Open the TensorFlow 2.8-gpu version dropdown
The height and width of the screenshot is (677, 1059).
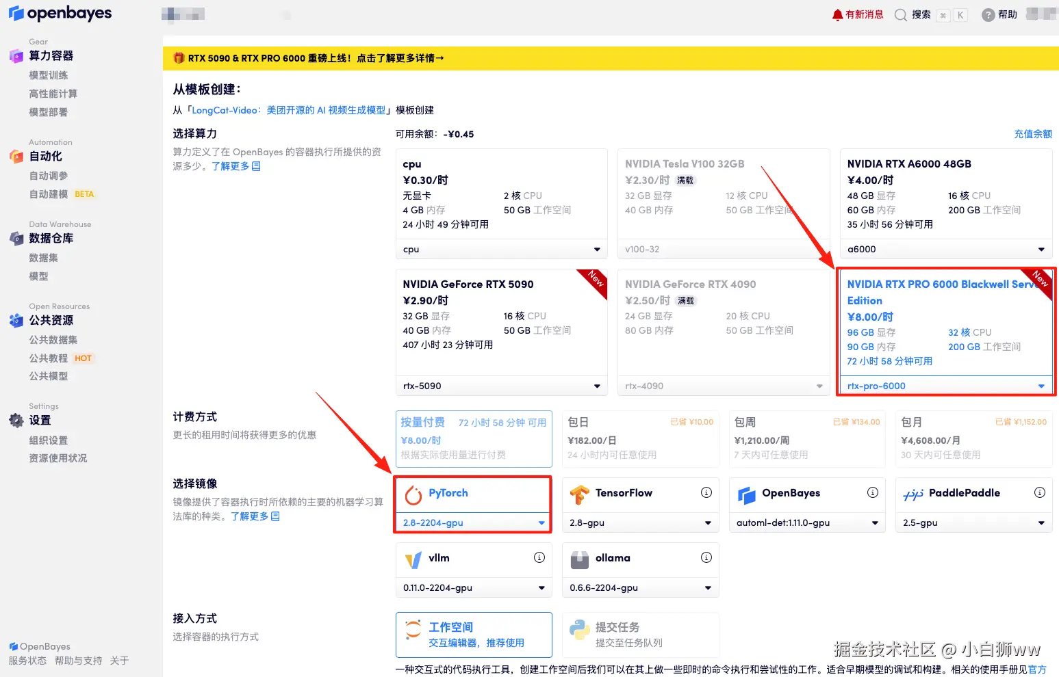pos(641,523)
